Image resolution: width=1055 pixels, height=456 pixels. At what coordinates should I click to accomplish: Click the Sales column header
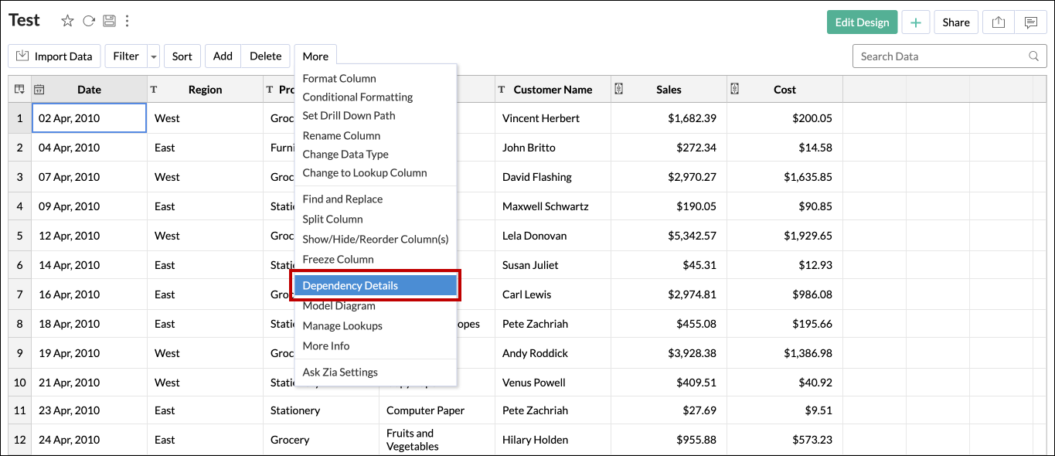point(669,90)
